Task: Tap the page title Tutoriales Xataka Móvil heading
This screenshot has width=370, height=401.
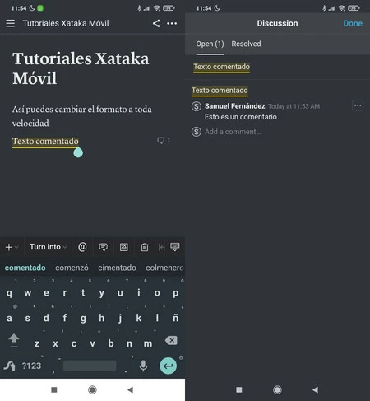Action: point(81,68)
